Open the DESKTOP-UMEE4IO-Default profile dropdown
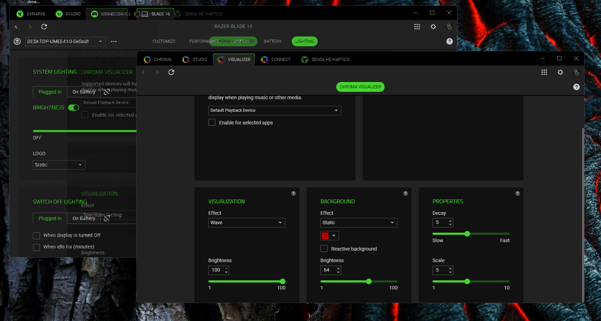 tap(65, 41)
